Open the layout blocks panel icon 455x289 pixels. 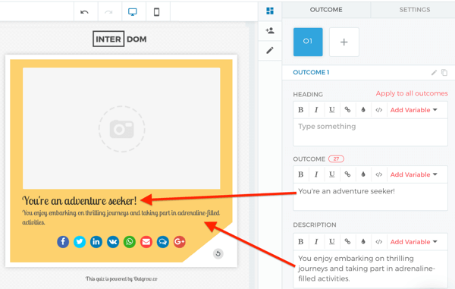click(x=270, y=11)
